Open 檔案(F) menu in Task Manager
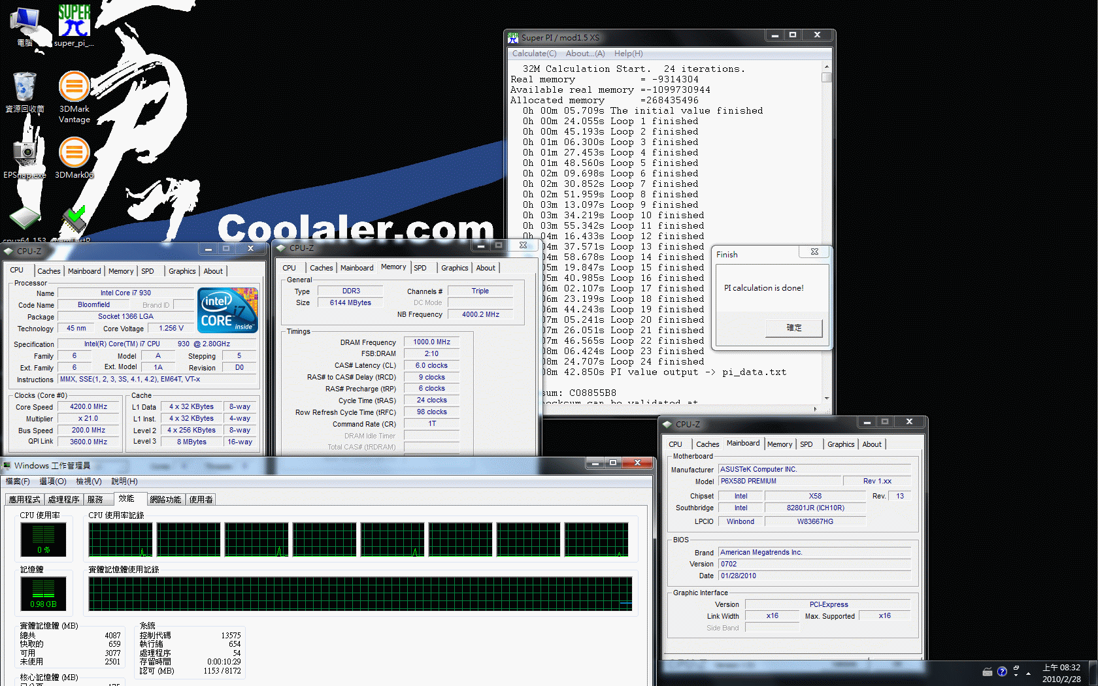The height and width of the screenshot is (686, 1098). tap(18, 482)
